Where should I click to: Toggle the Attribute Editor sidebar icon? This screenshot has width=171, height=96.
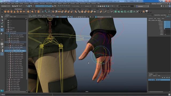tap(166, 6)
